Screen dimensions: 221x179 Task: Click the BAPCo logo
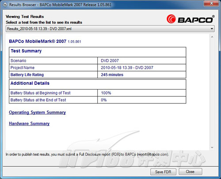(x=191, y=19)
